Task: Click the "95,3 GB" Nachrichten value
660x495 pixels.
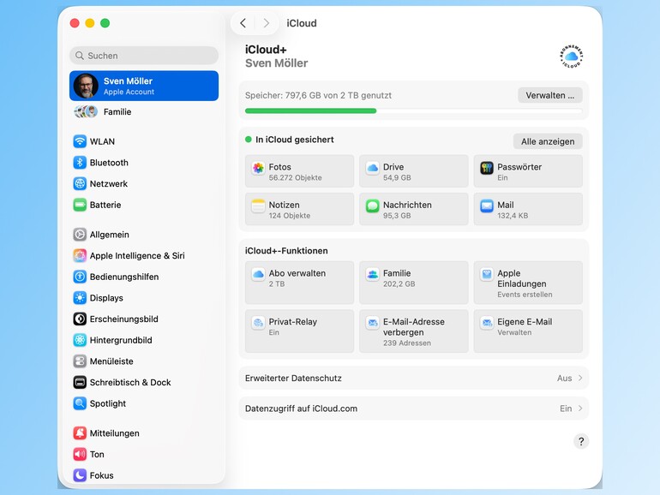Action: click(x=397, y=215)
